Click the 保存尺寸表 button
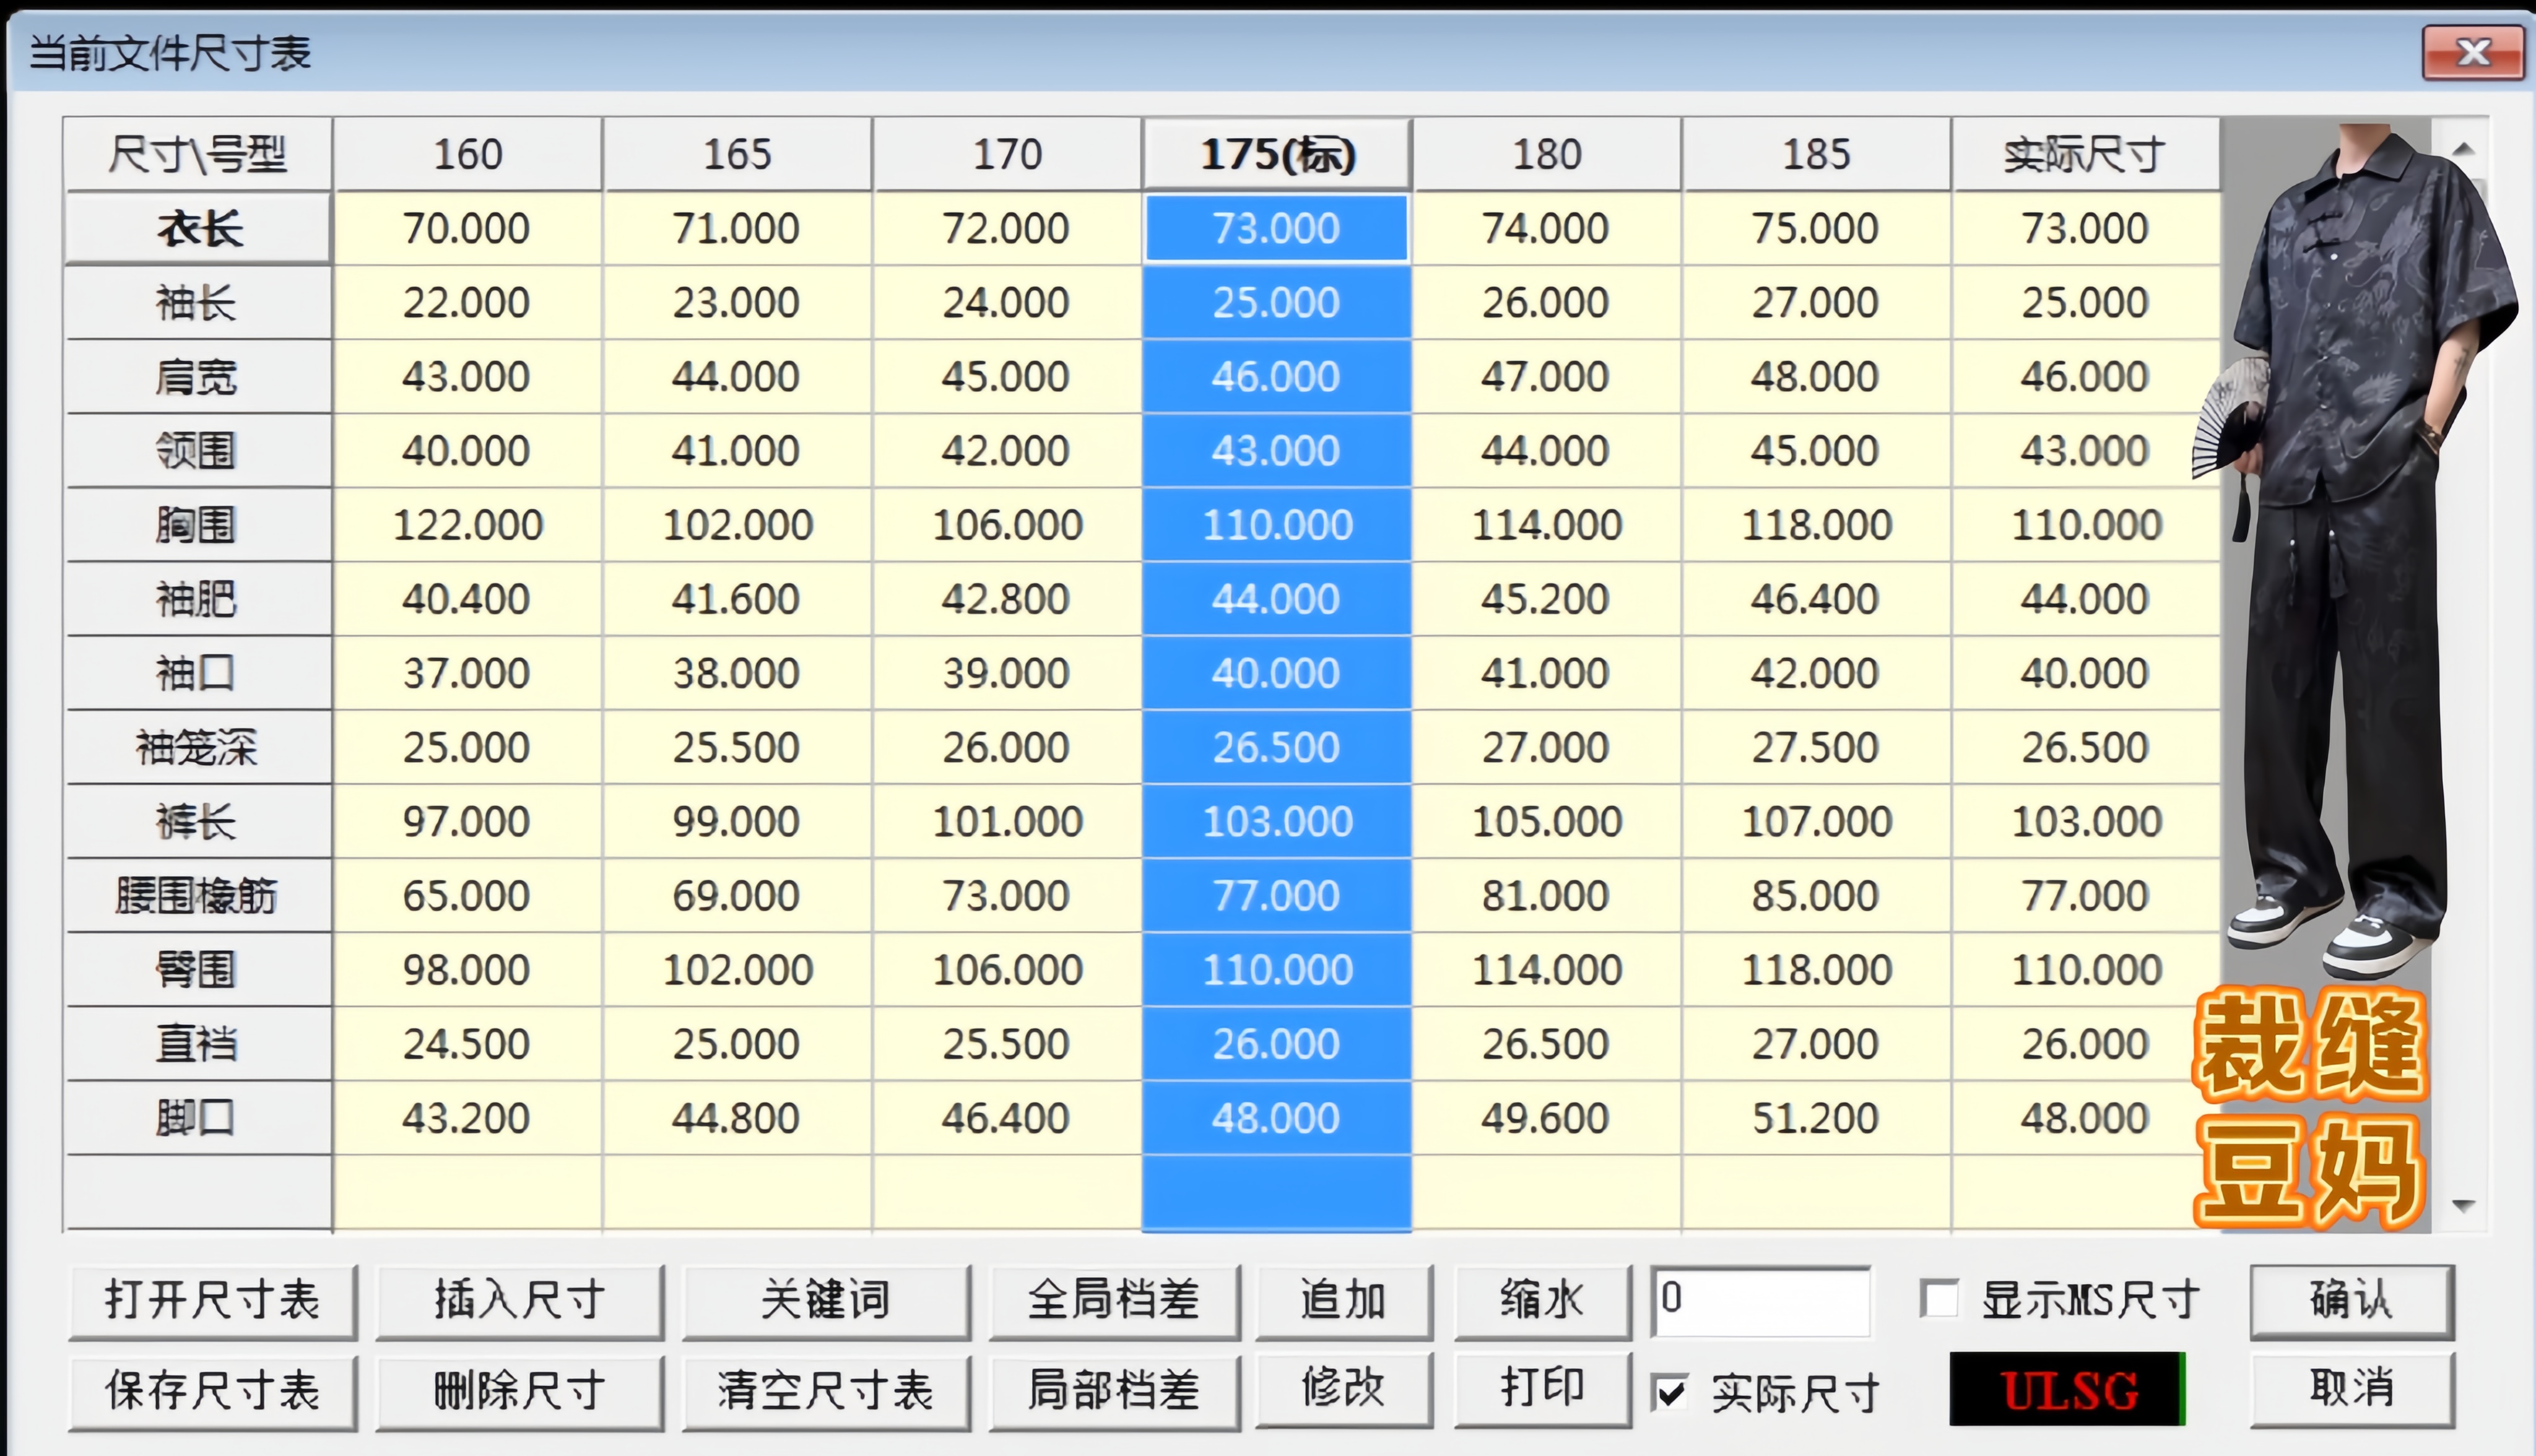Screen dimensions: 2536x1456 coord(212,1391)
